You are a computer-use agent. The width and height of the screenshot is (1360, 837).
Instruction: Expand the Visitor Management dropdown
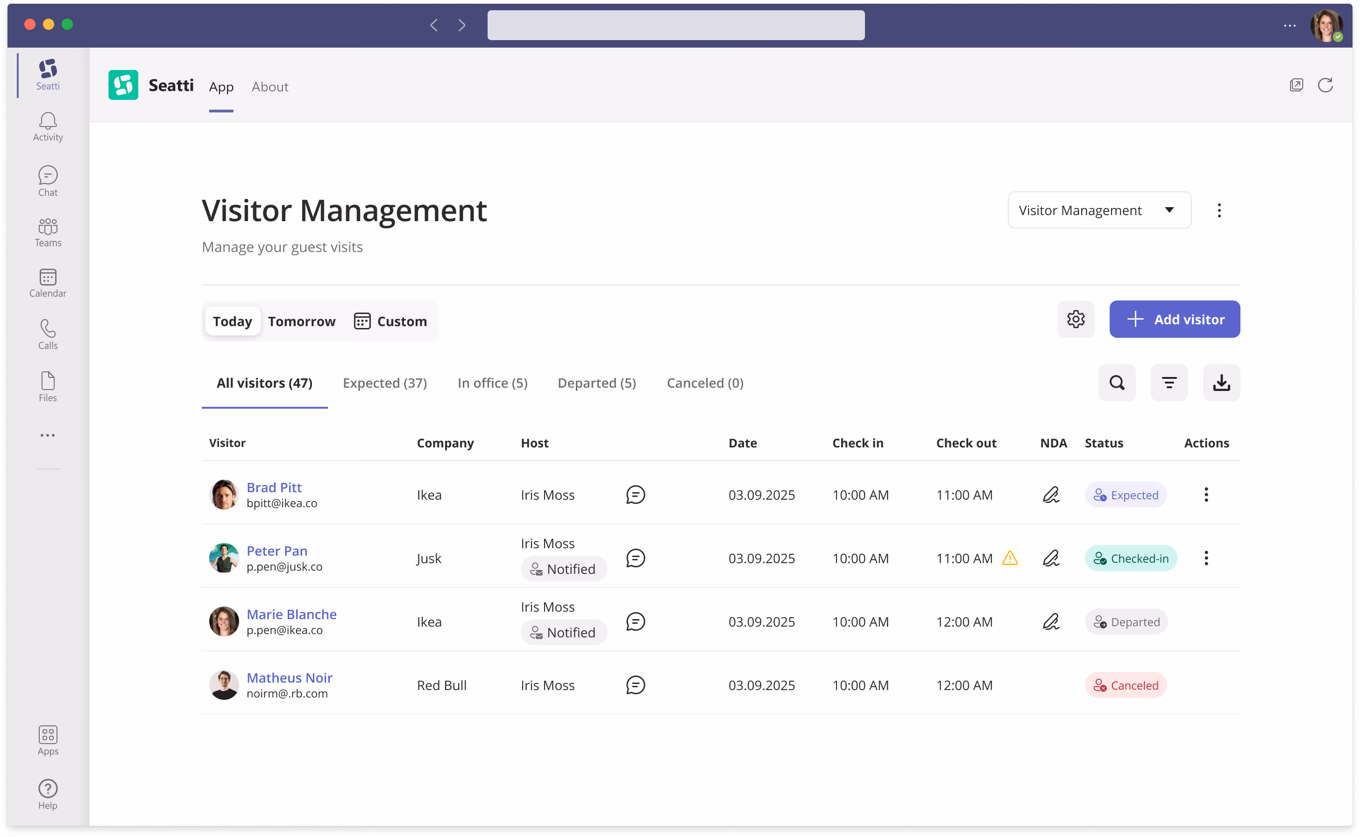(x=1099, y=210)
